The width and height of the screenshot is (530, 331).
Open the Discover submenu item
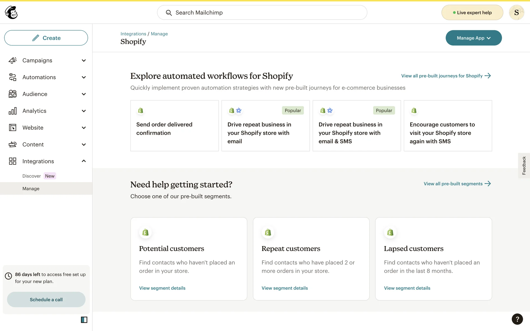31,176
